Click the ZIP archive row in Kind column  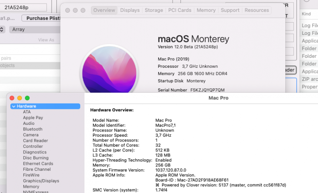pyautogui.click(x=310, y=79)
